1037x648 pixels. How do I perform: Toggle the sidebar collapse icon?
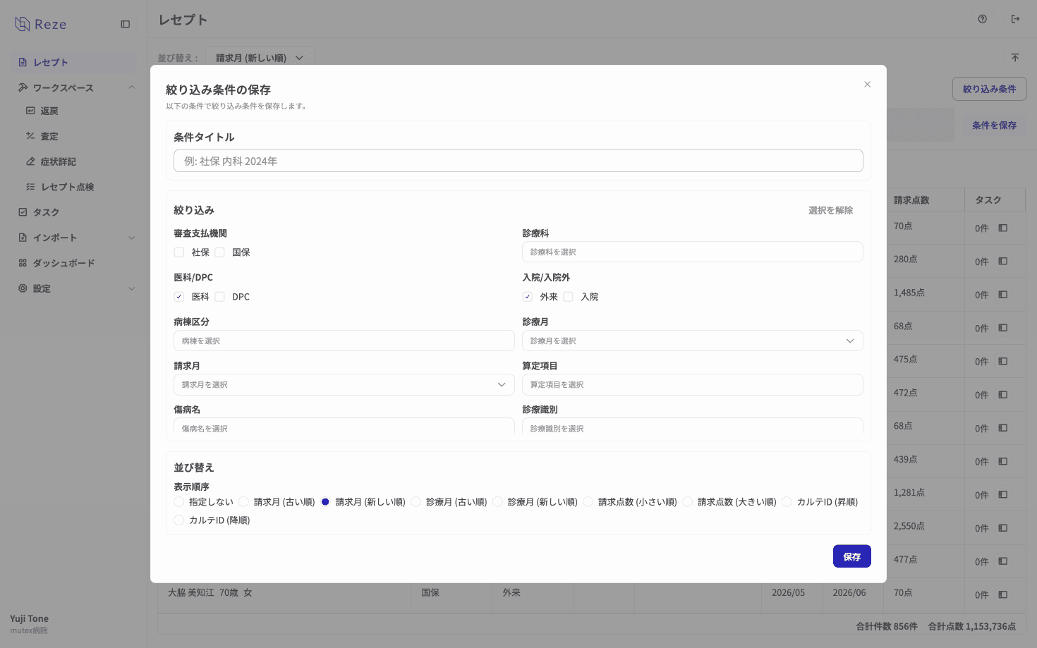click(126, 24)
